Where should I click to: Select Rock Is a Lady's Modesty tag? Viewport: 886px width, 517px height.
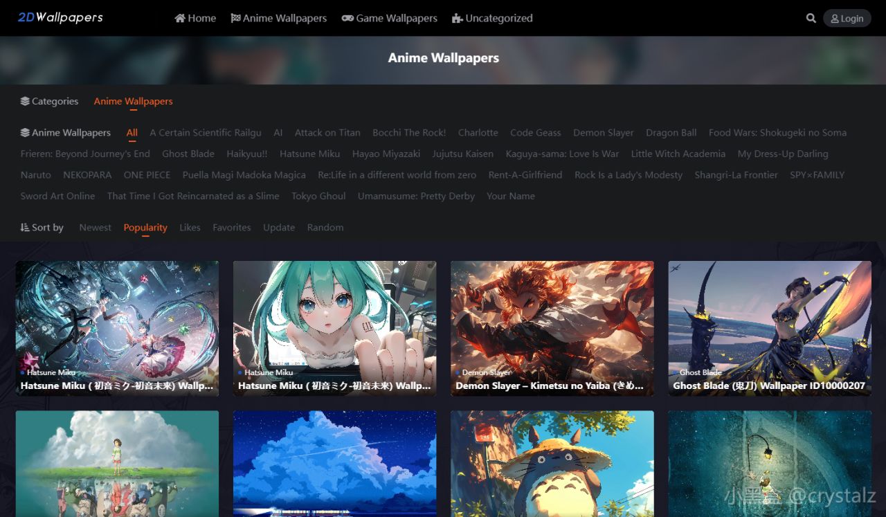tap(629, 175)
